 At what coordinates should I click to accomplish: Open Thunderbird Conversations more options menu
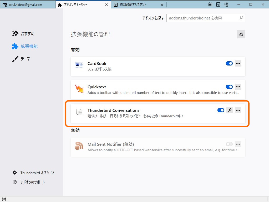(x=238, y=110)
